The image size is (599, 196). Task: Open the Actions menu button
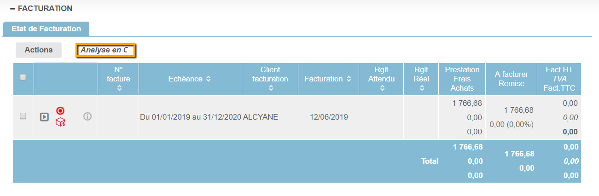tap(39, 50)
